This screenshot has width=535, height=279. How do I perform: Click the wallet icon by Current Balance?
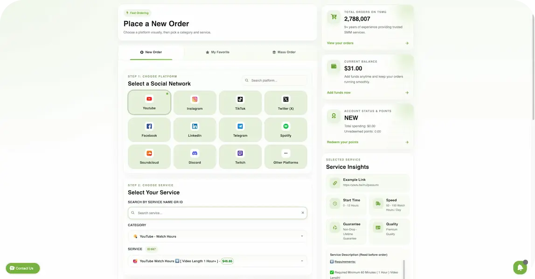point(334,66)
